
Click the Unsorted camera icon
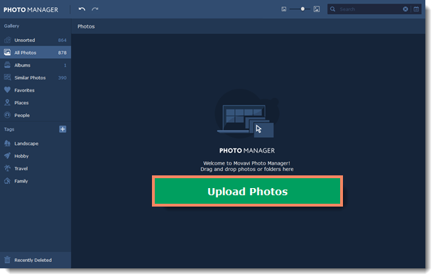[x=8, y=40]
